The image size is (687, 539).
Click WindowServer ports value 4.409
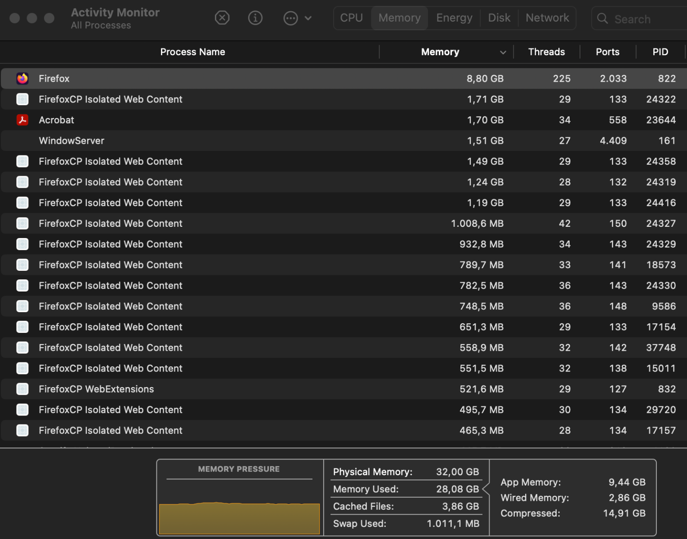point(613,141)
